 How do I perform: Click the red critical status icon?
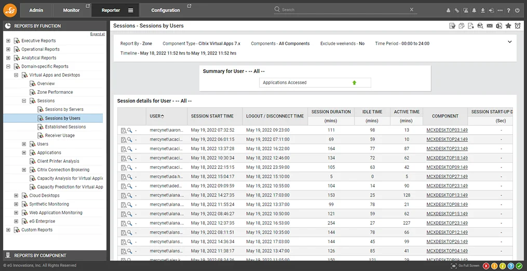tap(485, 266)
